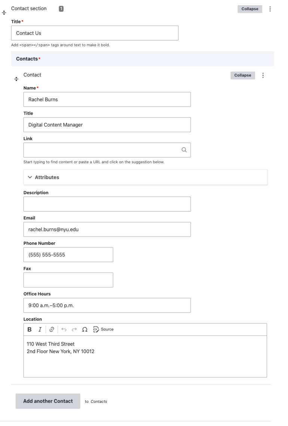The image size is (288, 426).
Task: Focus the empty Fax field
Action: click(x=68, y=280)
